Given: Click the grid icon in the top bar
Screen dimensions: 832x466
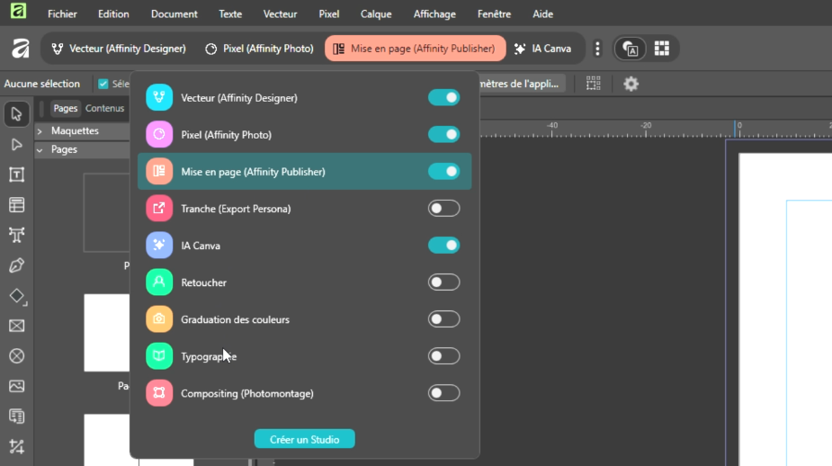Looking at the screenshot, I should tap(661, 49).
